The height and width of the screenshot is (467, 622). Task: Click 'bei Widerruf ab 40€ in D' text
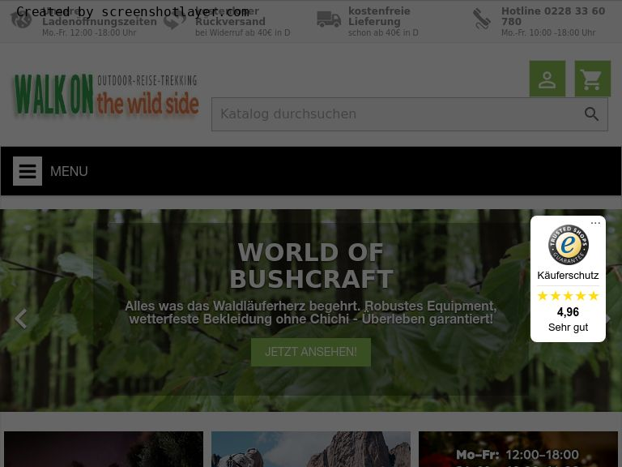(242, 32)
